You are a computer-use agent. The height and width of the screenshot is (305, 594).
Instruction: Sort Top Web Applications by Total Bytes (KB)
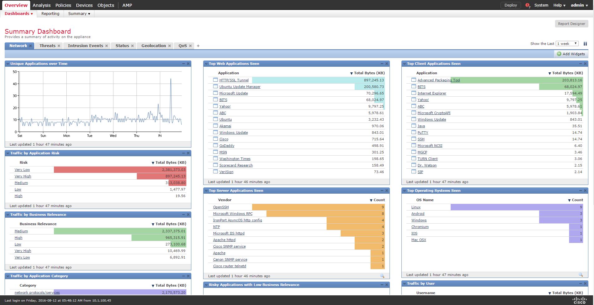[x=367, y=73]
